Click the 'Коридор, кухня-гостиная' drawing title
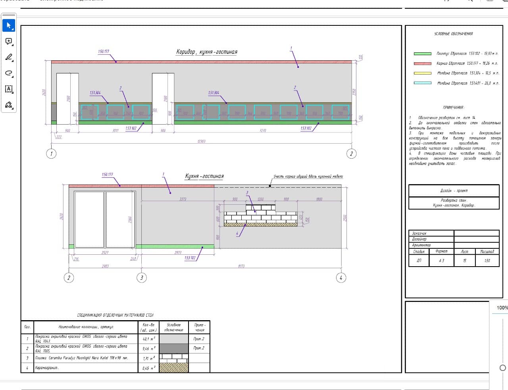The width and height of the screenshot is (508, 390). coord(207,52)
